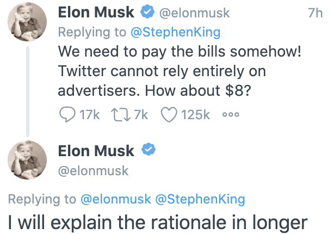Click the reply speech bubble icon
This screenshot has height=234, width=334.
point(67,115)
